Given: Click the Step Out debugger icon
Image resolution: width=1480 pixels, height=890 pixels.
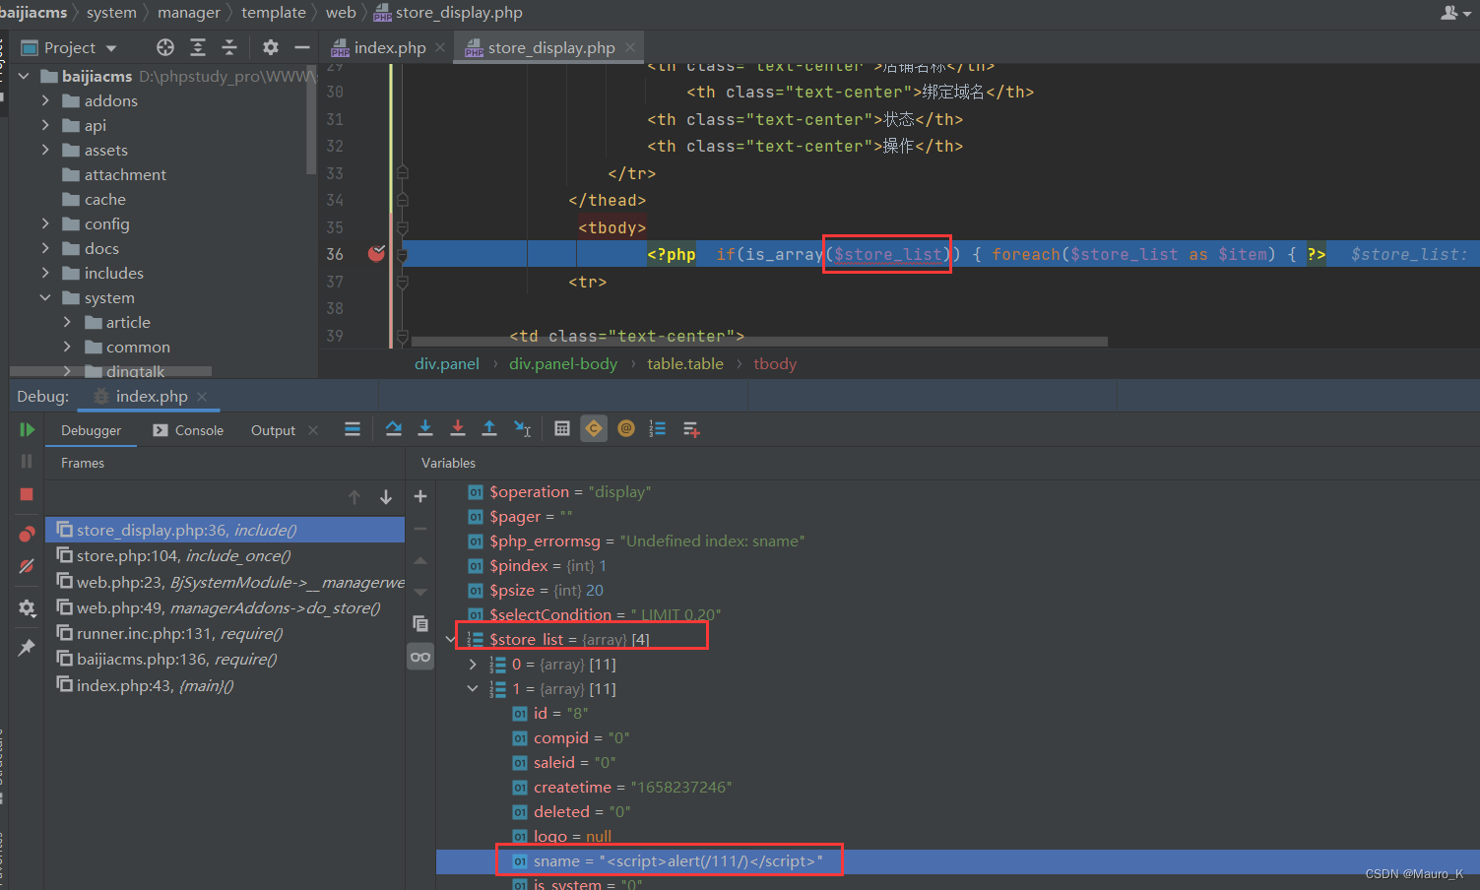Looking at the screenshot, I should 489,429.
